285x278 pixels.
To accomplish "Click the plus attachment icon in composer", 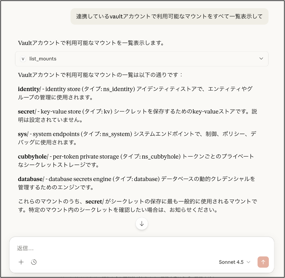I will 21,262.
